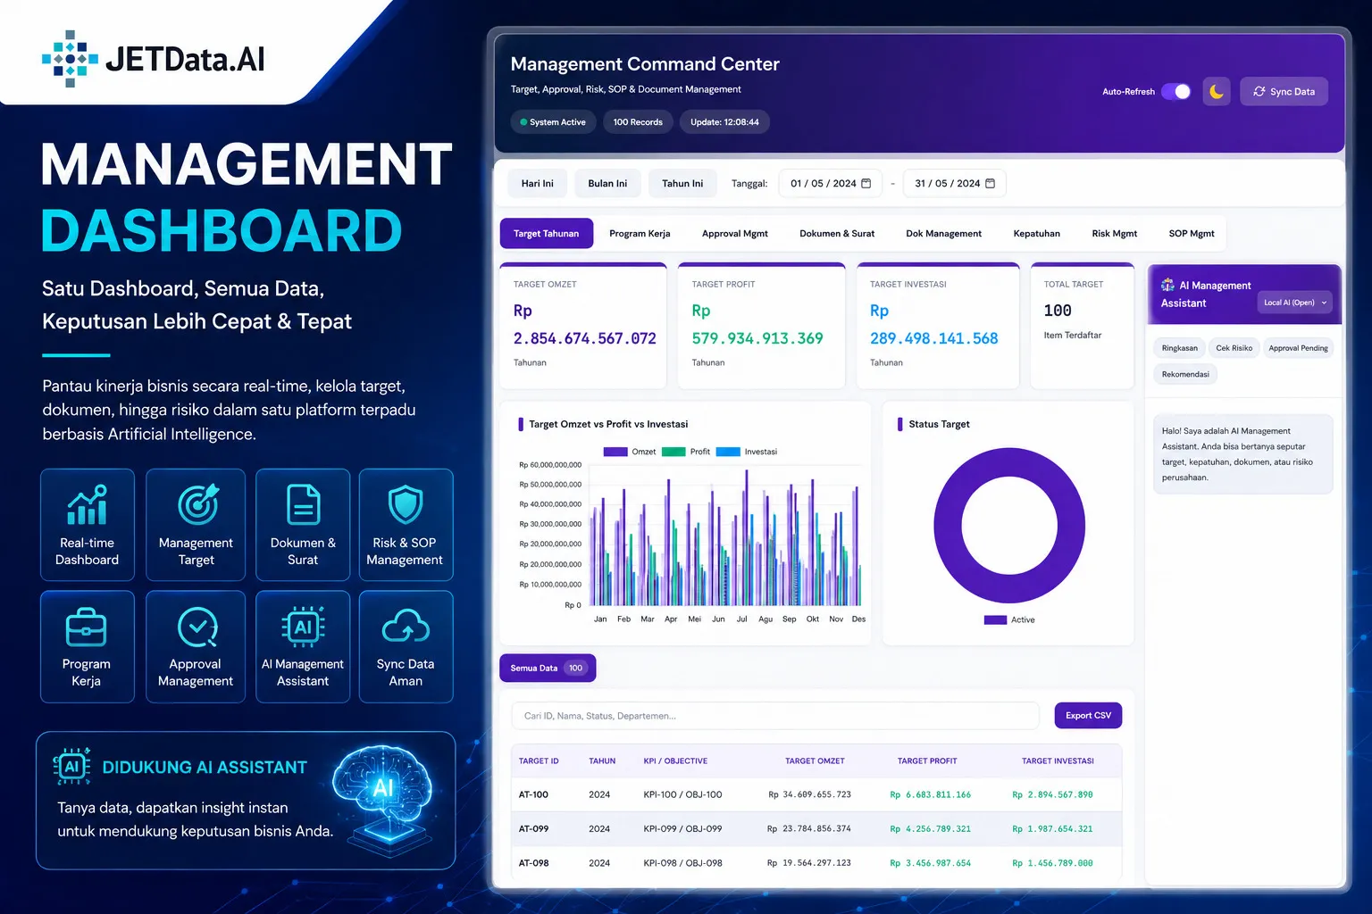Click the refresh icon in Sync Data
1372x914 pixels.
1259,91
